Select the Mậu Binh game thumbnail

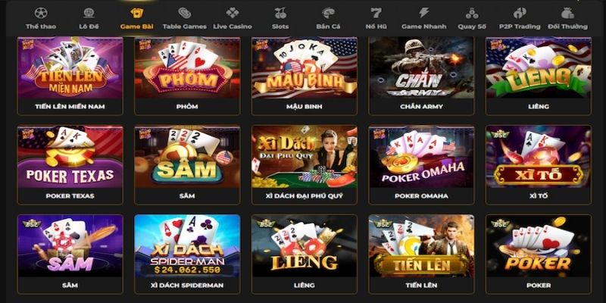point(305,67)
